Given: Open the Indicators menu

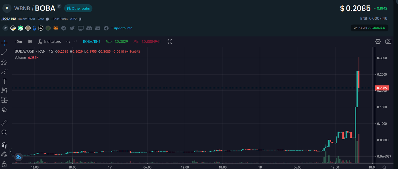Looking at the screenshot, I should pyautogui.click(x=49, y=42).
